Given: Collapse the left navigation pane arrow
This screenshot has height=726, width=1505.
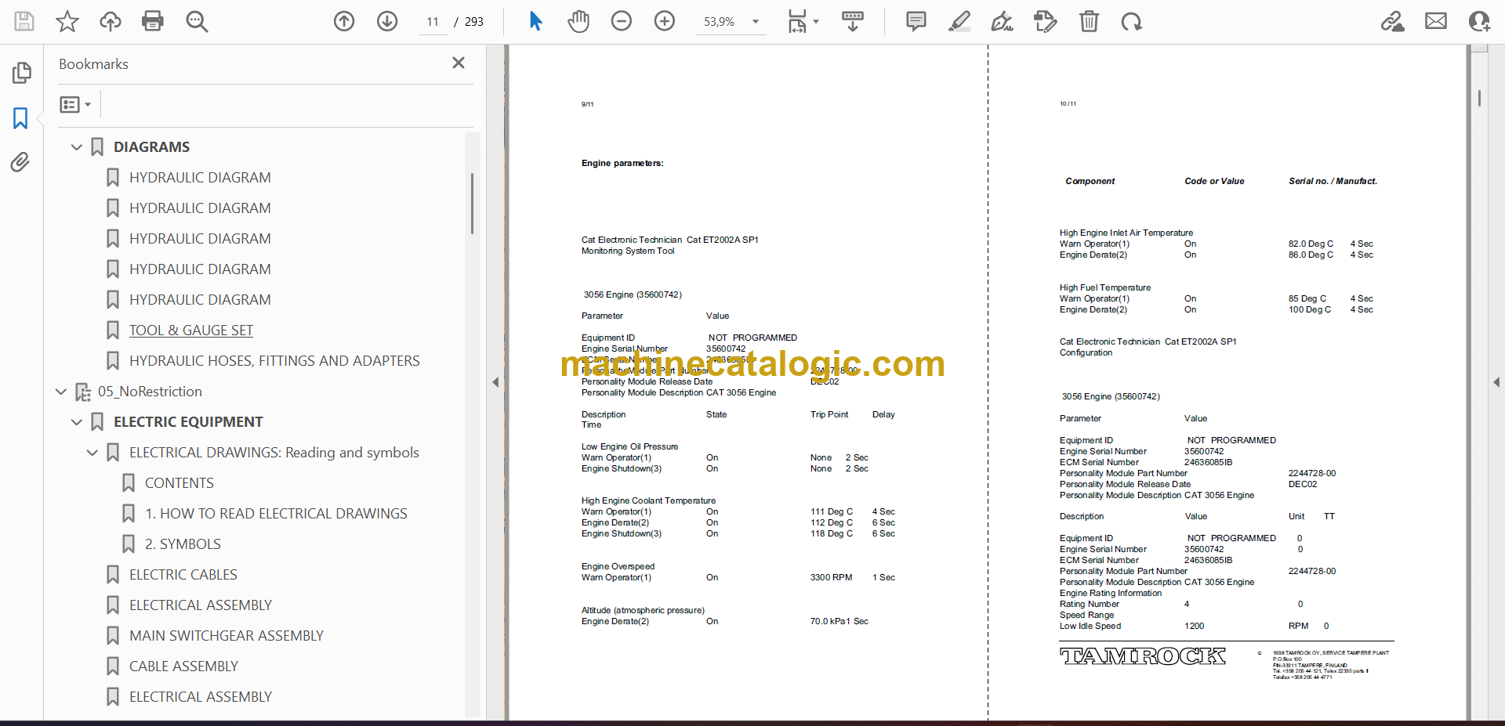Looking at the screenshot, I should pos(495,382).
